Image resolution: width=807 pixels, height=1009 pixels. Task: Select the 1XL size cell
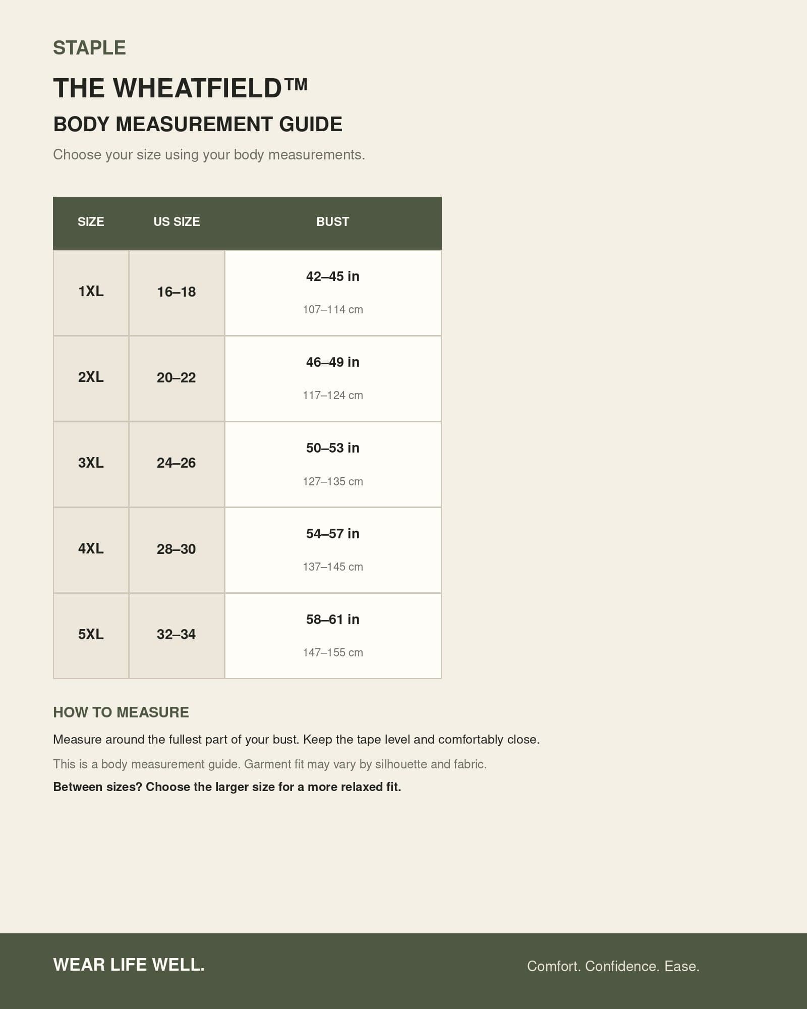[91, 293]
